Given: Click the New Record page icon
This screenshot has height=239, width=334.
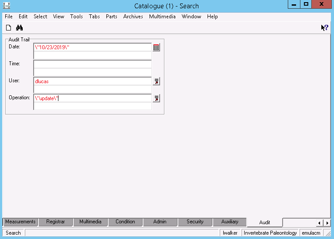Looking at the screenshot, I should coord(9,28).
